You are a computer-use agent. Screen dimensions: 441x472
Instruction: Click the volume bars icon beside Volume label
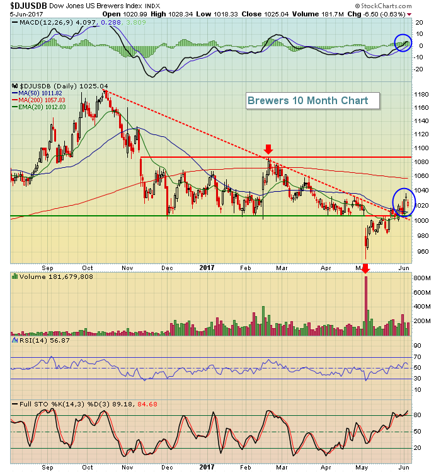coord(14,276)
